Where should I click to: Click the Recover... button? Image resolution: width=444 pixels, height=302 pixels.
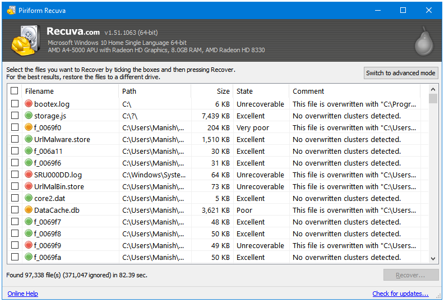pyautogui.click(x=411, y=275)
